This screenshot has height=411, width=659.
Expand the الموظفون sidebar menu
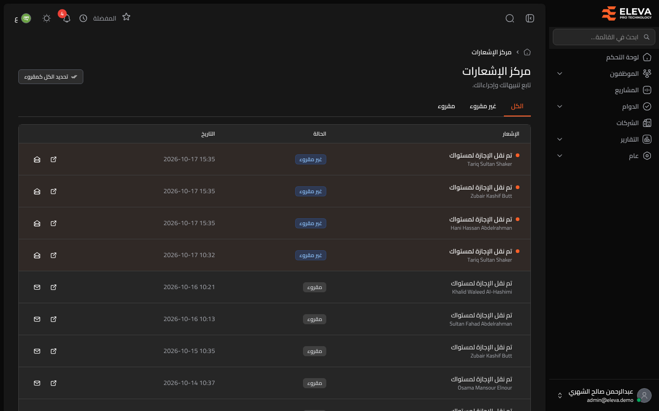click(560, 74)
